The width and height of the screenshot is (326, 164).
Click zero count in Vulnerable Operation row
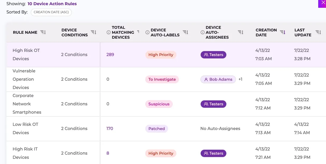click(x=108, y=79)
